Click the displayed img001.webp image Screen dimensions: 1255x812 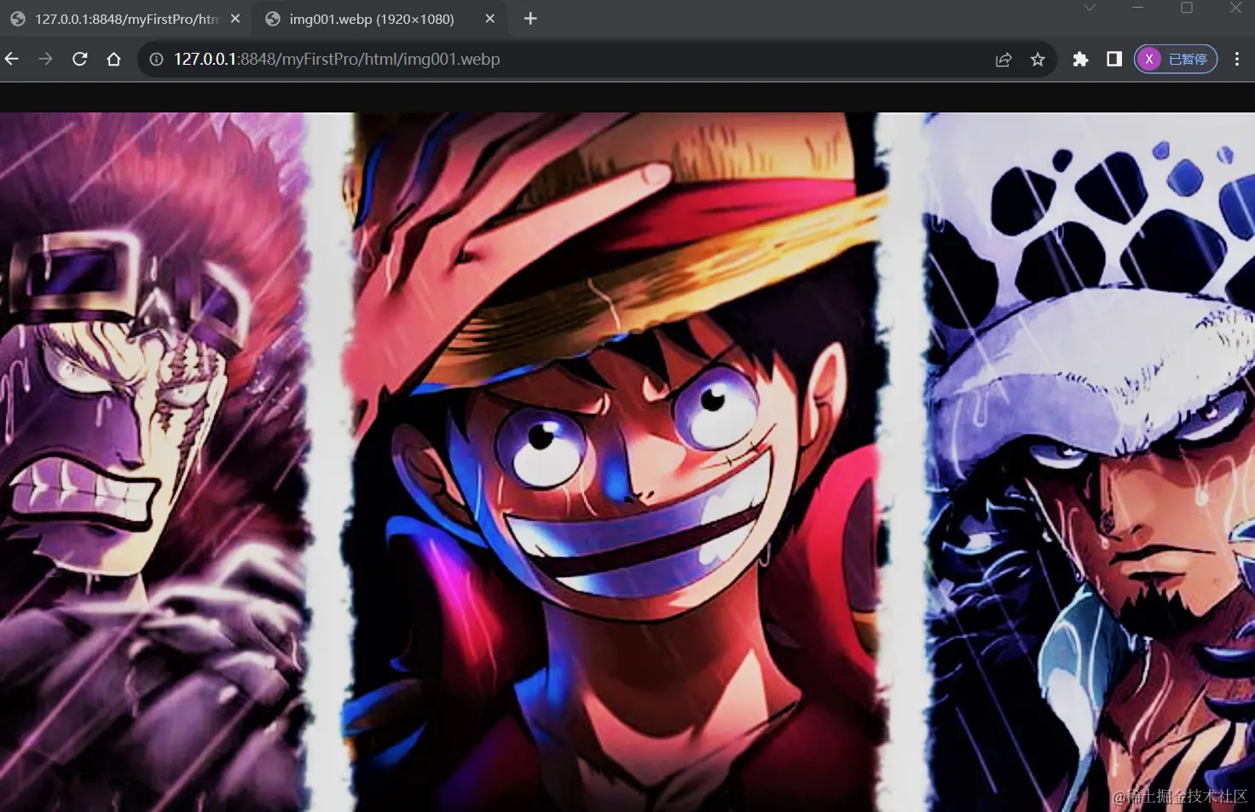point(627,462)
